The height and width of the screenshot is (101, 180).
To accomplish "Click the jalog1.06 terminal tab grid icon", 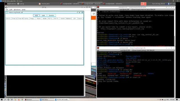I will [x=98, y=50].
